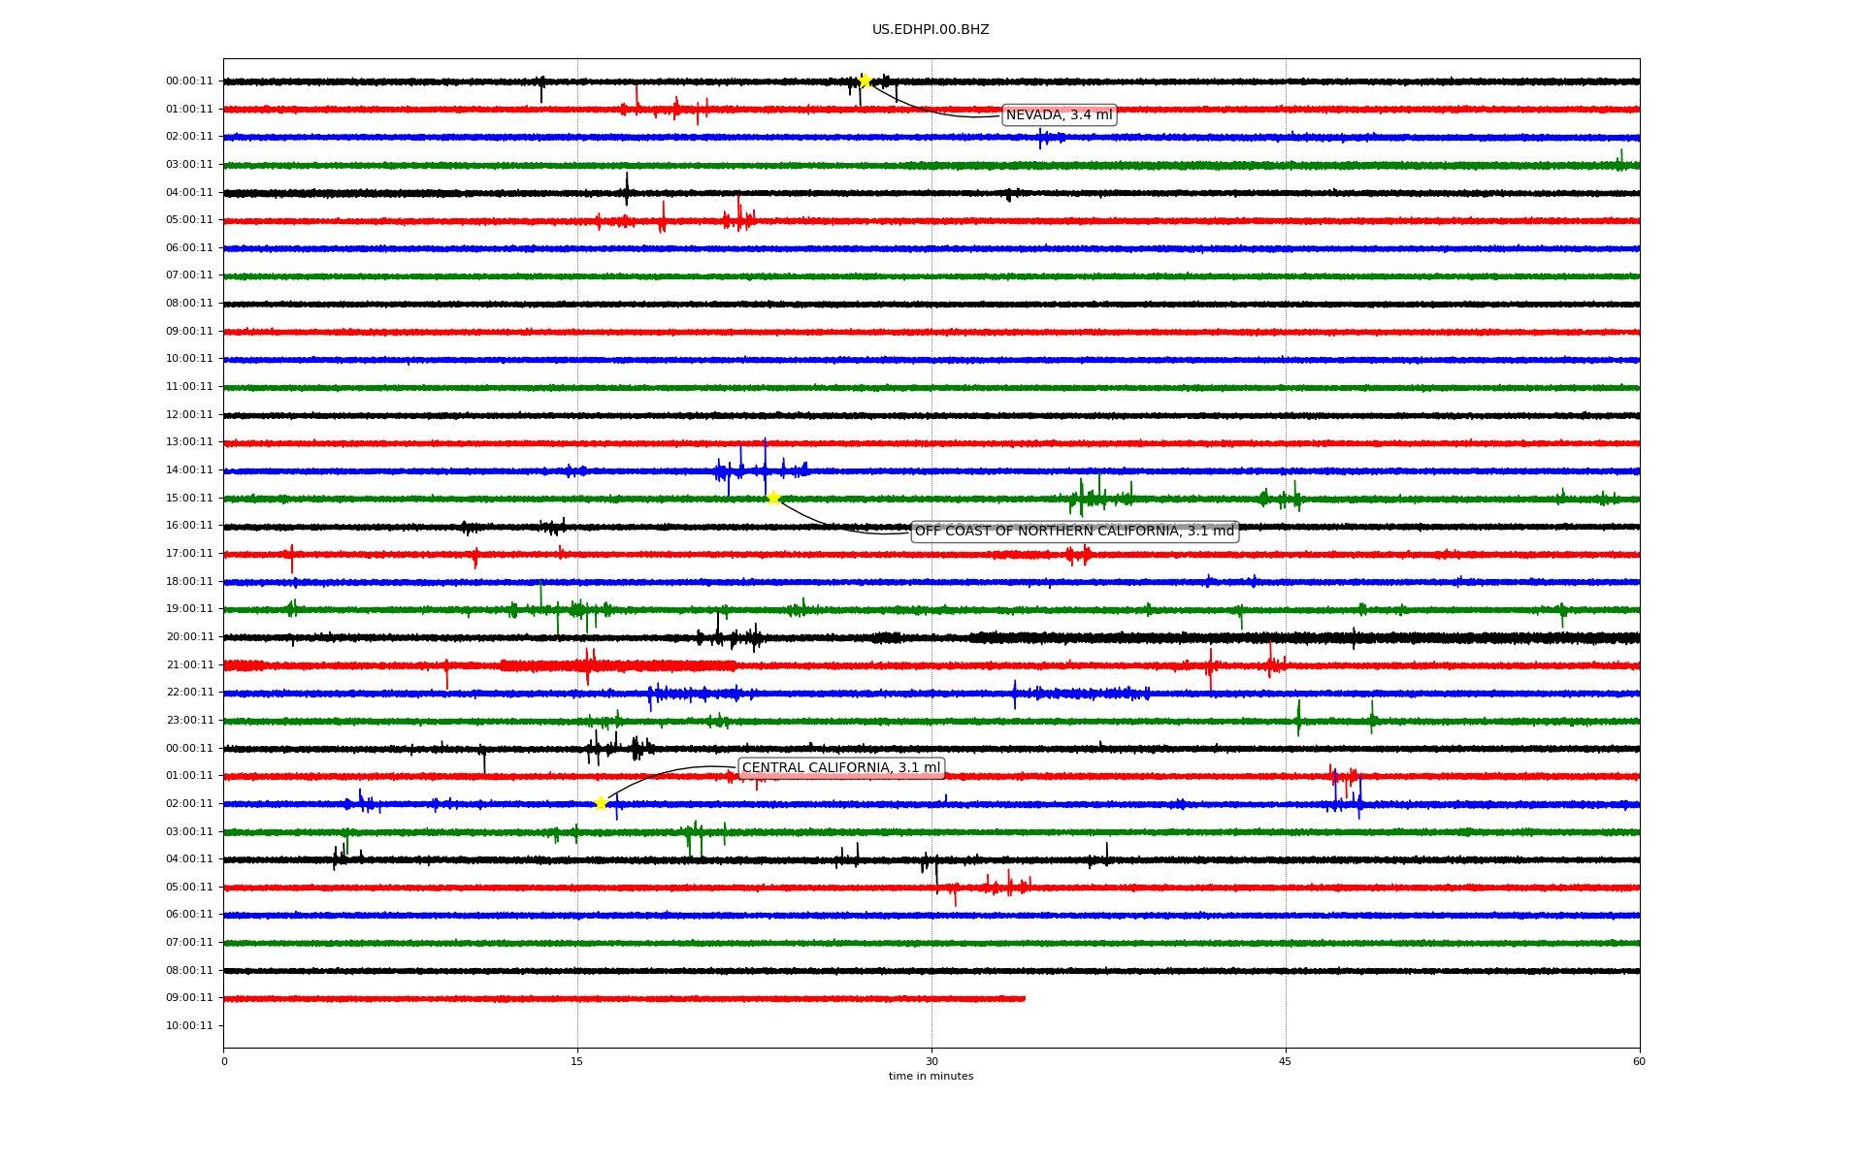Select the 'NEVADA, 3.4 ml' annotation box
The height and width of the screenshot is (1164, 1863).
1059,115
